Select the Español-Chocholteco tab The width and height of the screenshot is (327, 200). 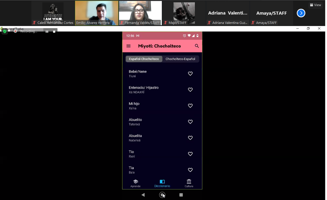coord(144,59)
